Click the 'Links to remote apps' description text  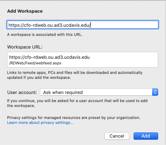75,75
